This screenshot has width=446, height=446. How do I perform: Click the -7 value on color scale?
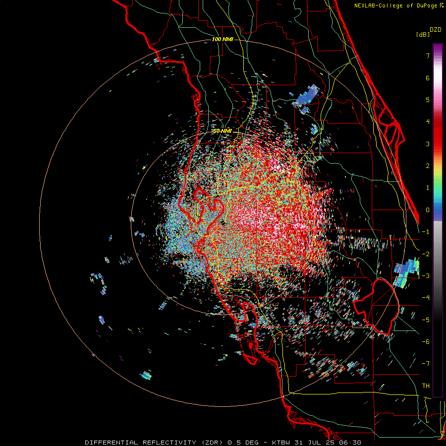(x=426, y=364)
